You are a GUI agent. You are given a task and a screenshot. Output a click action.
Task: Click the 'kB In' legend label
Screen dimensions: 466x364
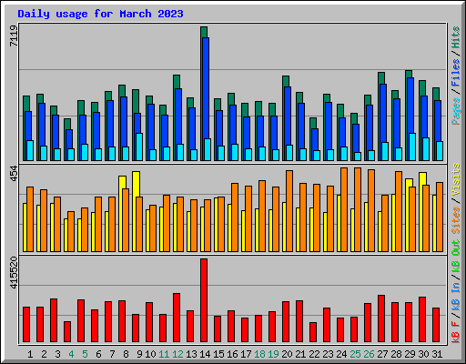455,287
